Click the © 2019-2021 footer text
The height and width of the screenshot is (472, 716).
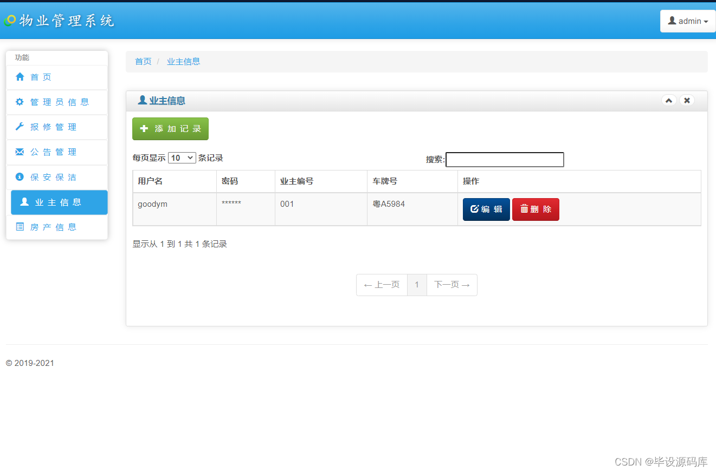click(30, 363)
